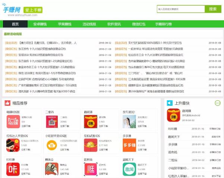
Task: Click the 趣闻天下 green app icon
Action: pos(129,169)
